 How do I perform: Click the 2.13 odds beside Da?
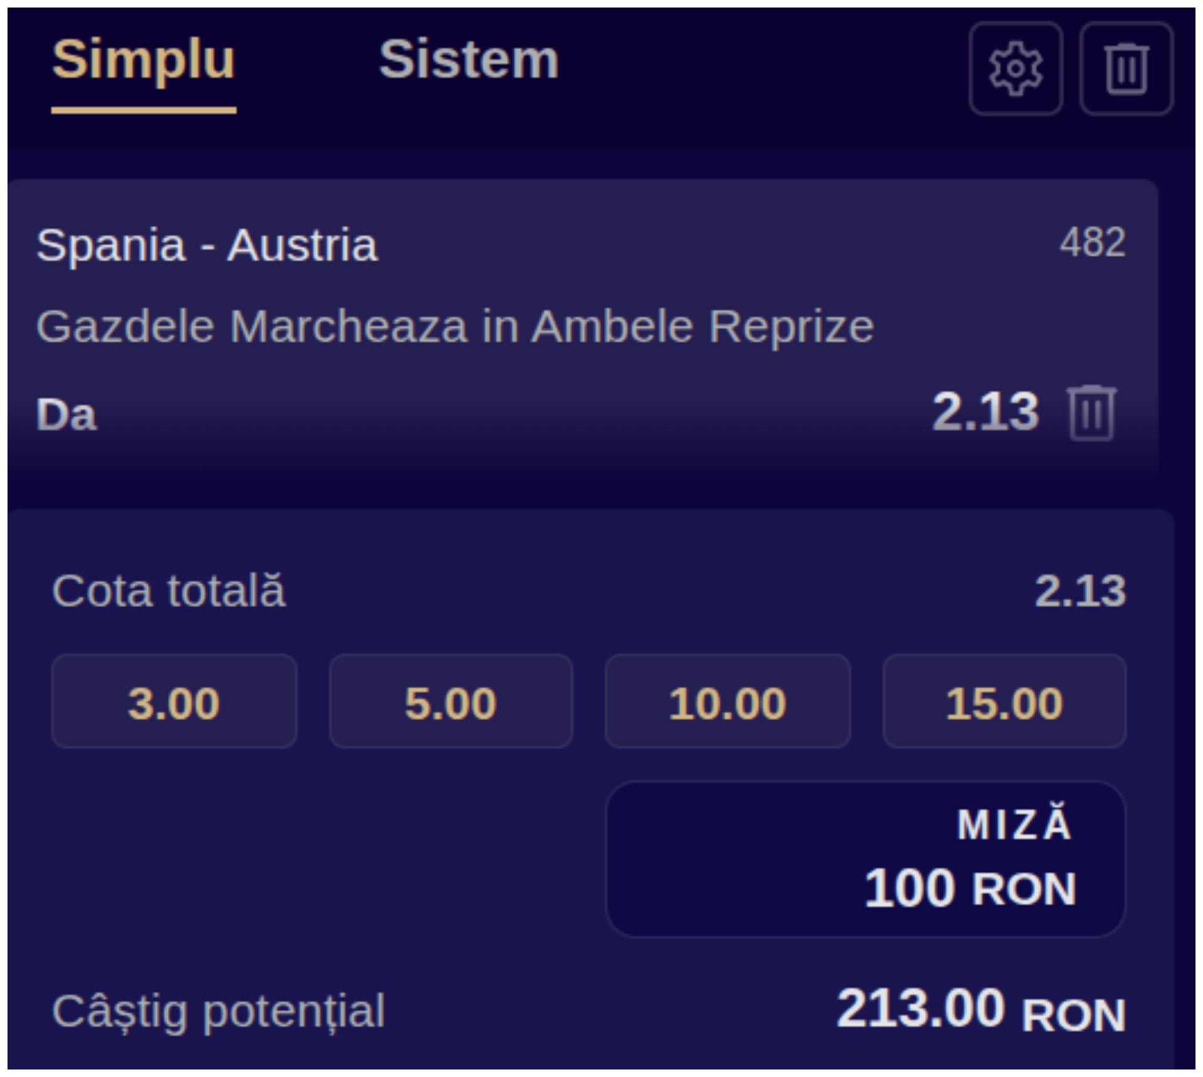click(986, 412)
